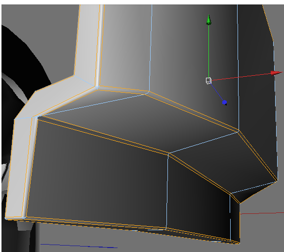Select the dark triangular face at lower right
The height and width of the screenshot is (252, 284).
pyautogui.click(x=253, y=192)
